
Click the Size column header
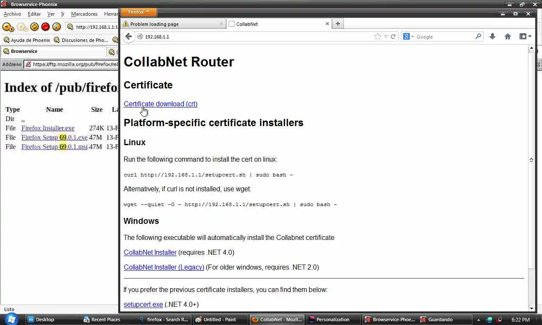tap(97, 110)
